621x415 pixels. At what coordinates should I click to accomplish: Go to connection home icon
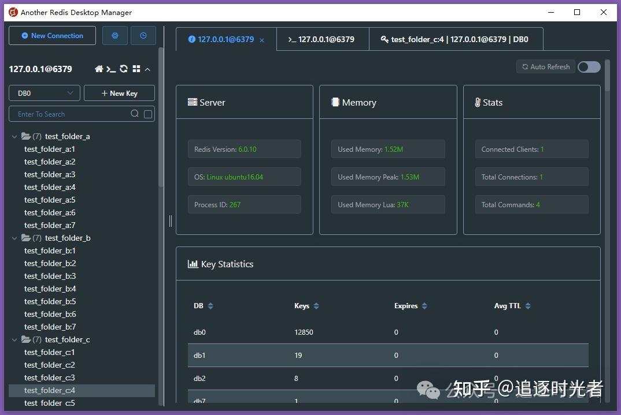click(99, 69)
